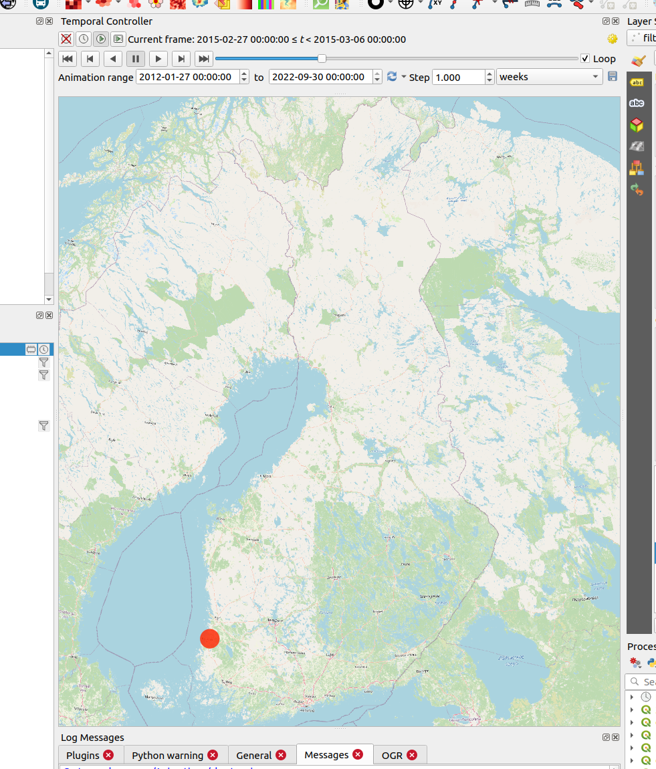Click left panel scrollbar down arrow
The height and width of the screenshot is (769, 656).
pos(49,299)
